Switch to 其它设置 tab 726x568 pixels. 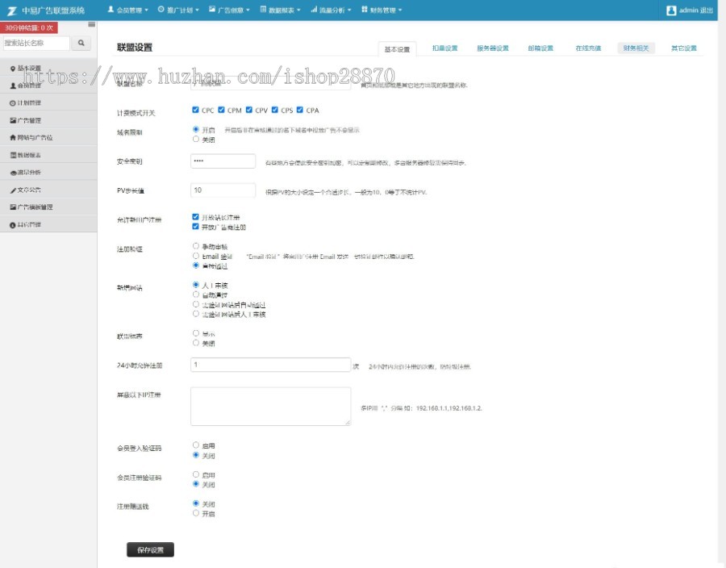(684, 48)
